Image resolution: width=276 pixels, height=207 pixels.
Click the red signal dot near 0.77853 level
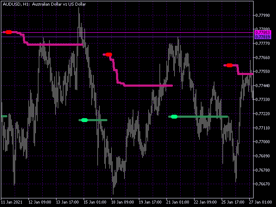point(9,32)
